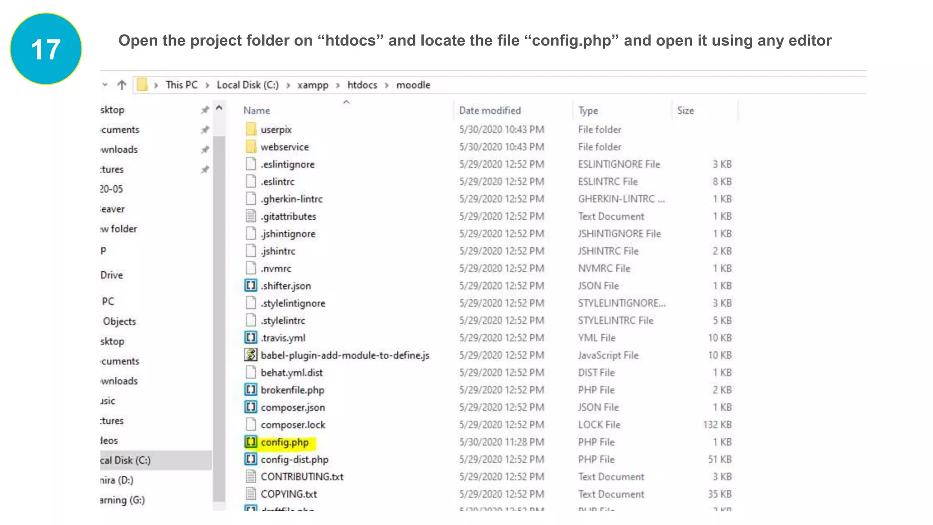The image size is (933, 525).
Task: Click This PC in the address bar
Action: 182,85
